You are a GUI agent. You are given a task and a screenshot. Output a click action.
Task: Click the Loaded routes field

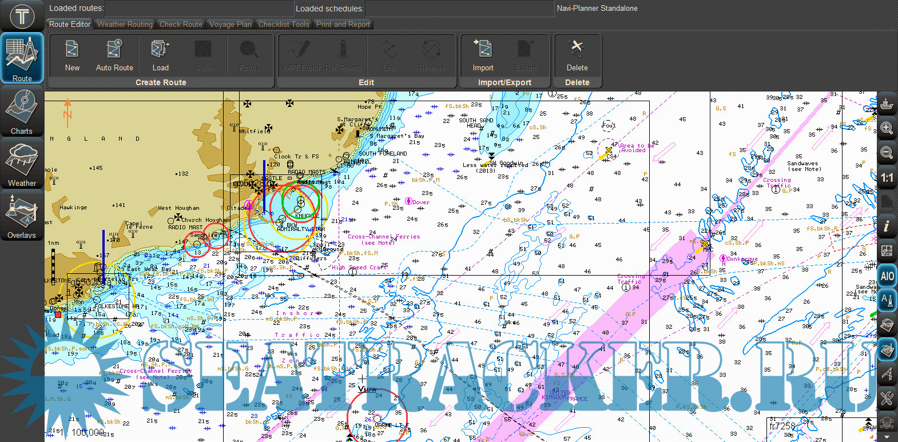[x=199, y=9]
